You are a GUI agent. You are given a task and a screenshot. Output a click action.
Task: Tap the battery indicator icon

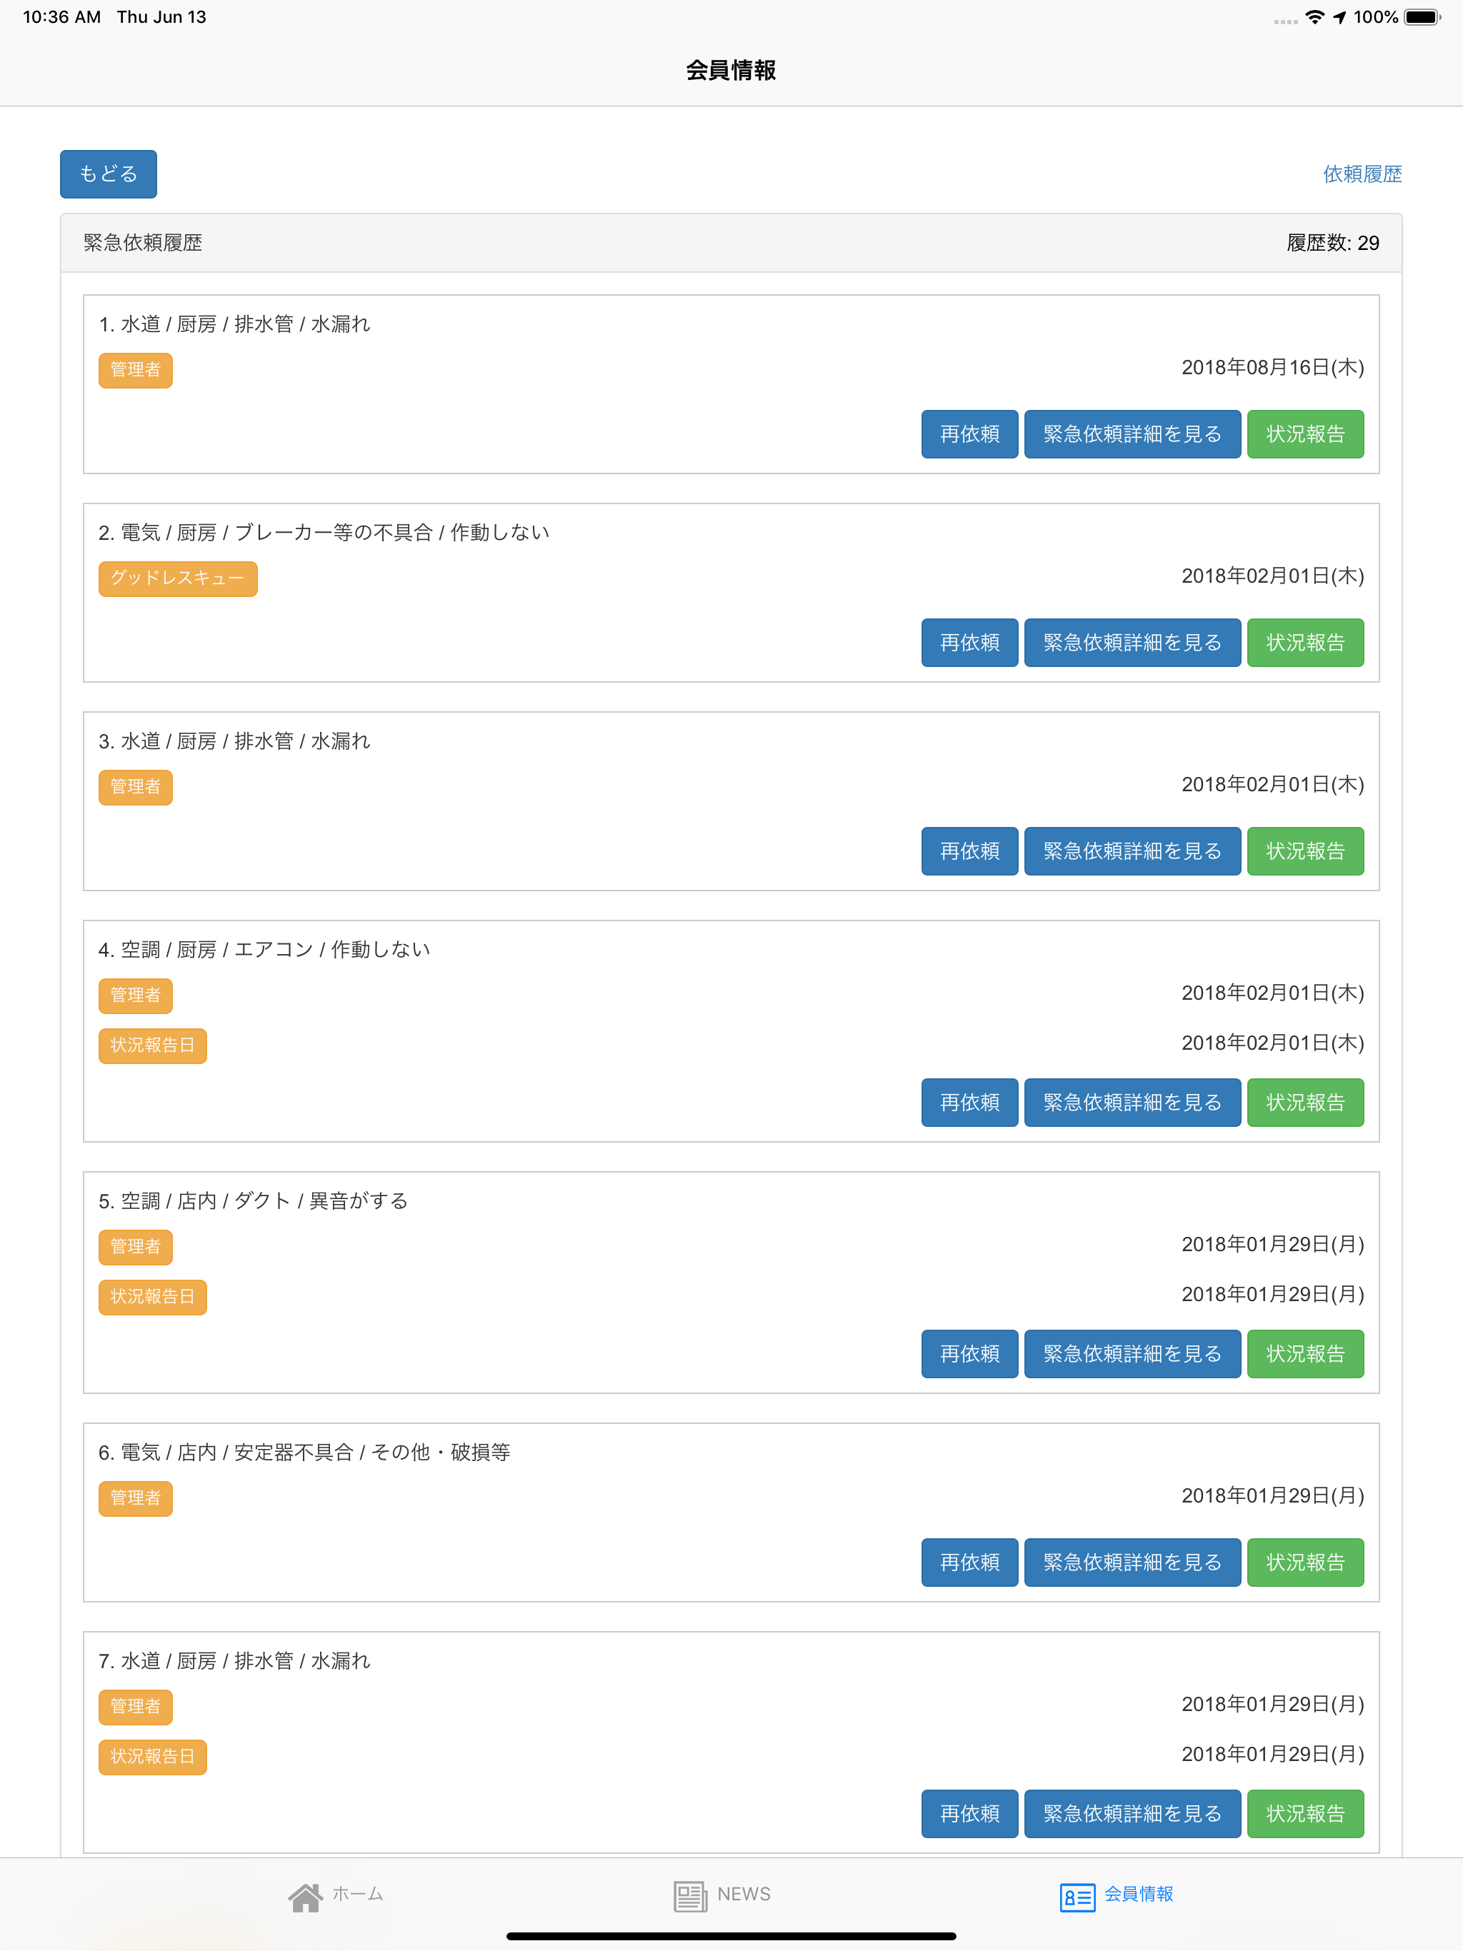pos(1422,16)
